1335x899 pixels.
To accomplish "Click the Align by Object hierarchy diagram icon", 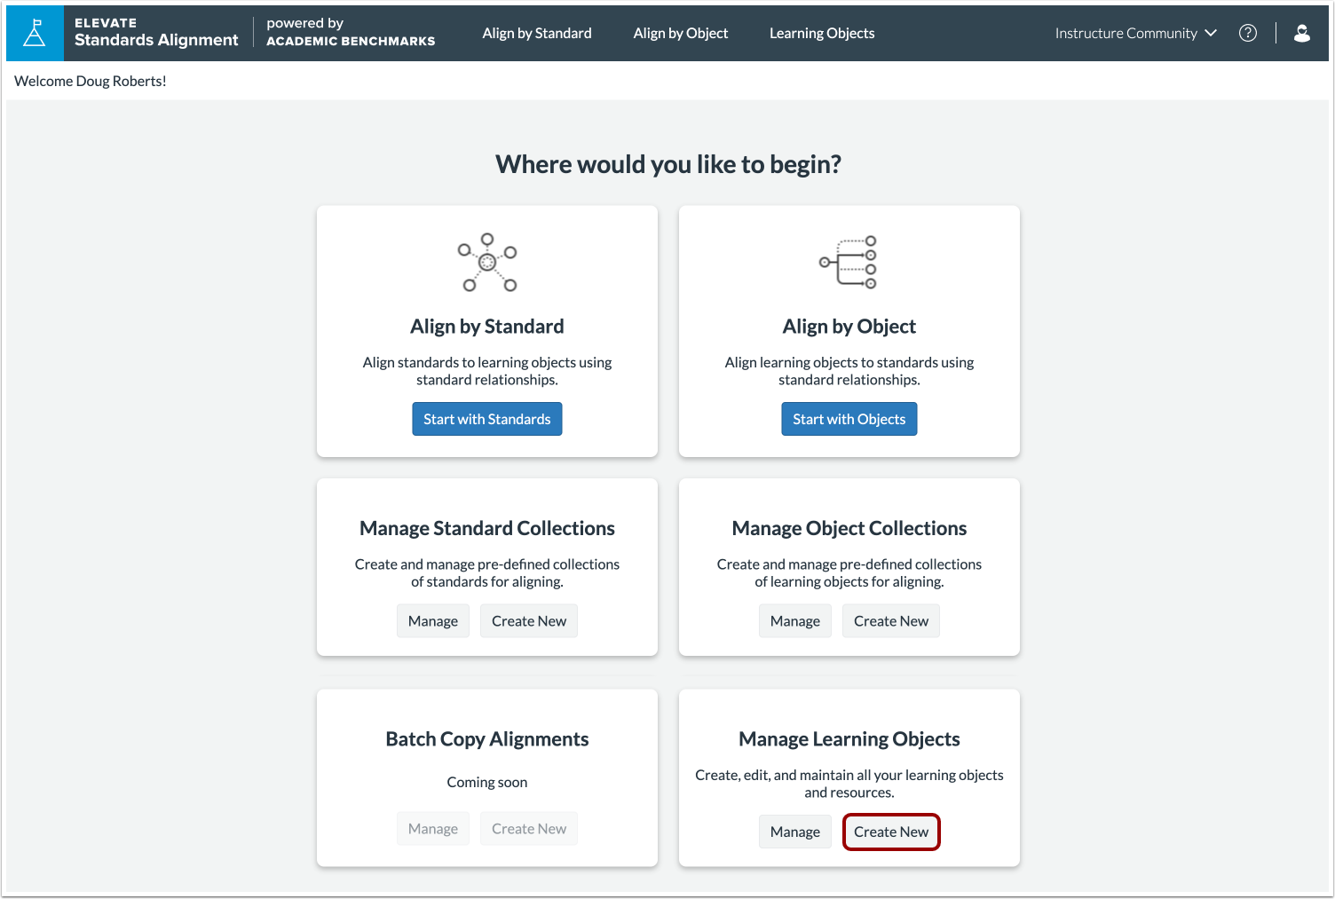I will click(849, 262).
